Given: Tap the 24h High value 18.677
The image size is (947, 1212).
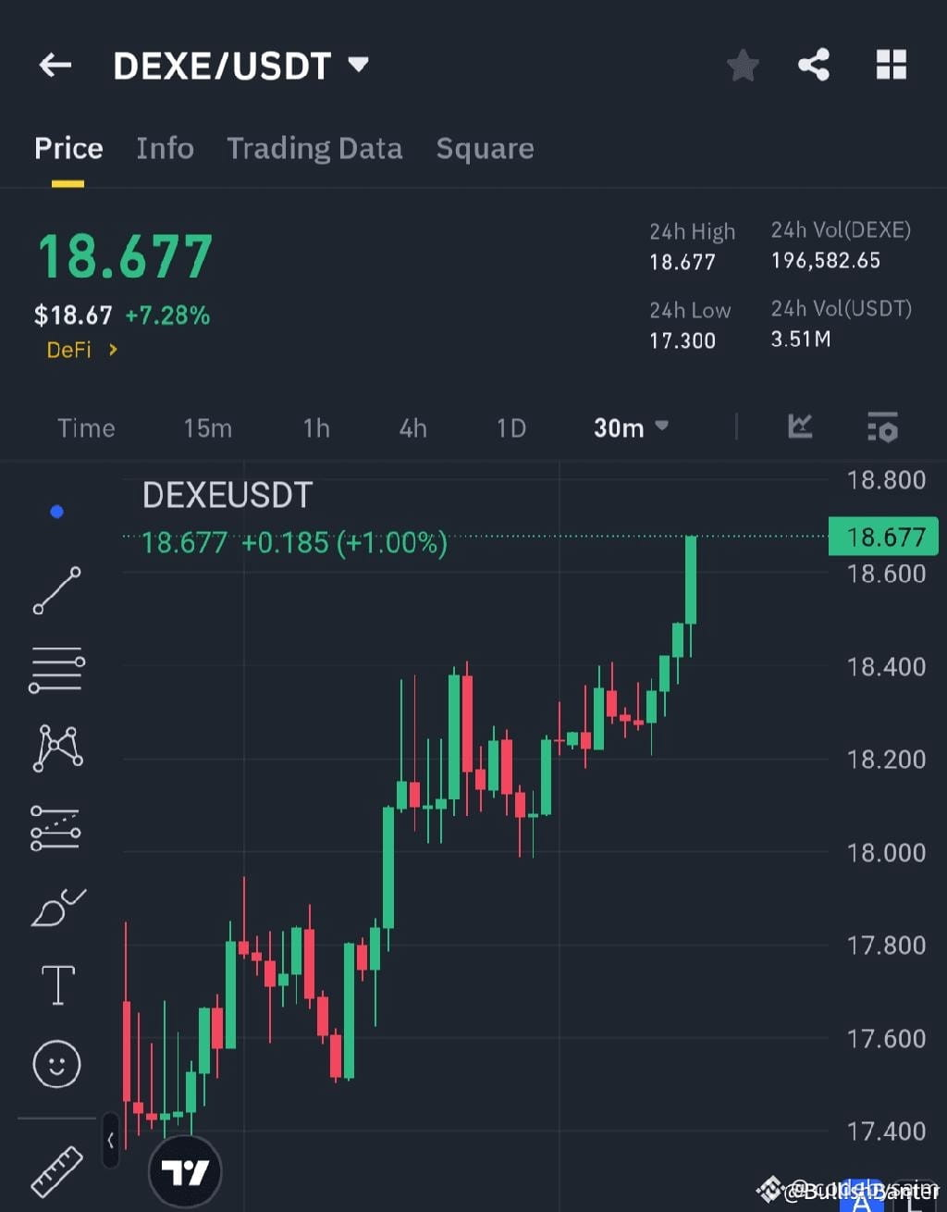Looking at the screenshot, I should (x=683, y=262).
